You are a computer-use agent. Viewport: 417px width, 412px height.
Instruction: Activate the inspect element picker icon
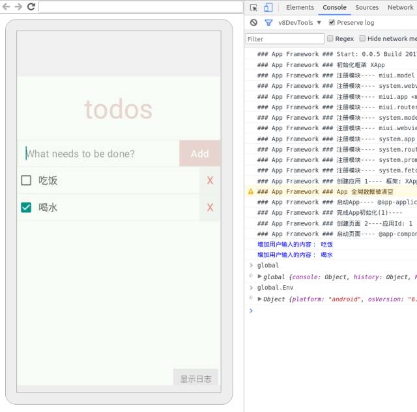[253, 8]
